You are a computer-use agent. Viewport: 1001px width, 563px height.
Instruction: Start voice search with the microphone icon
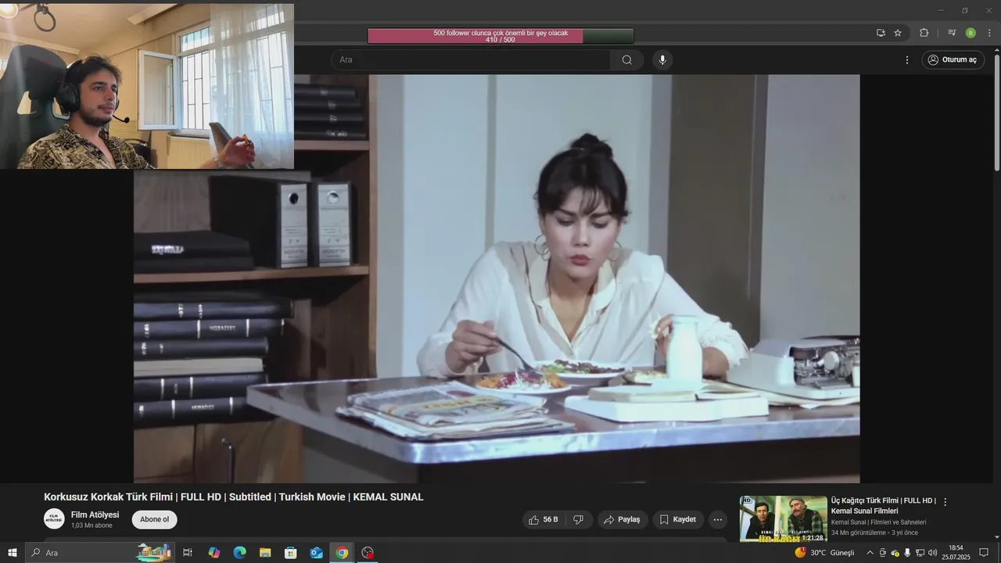tap(662, 60)
